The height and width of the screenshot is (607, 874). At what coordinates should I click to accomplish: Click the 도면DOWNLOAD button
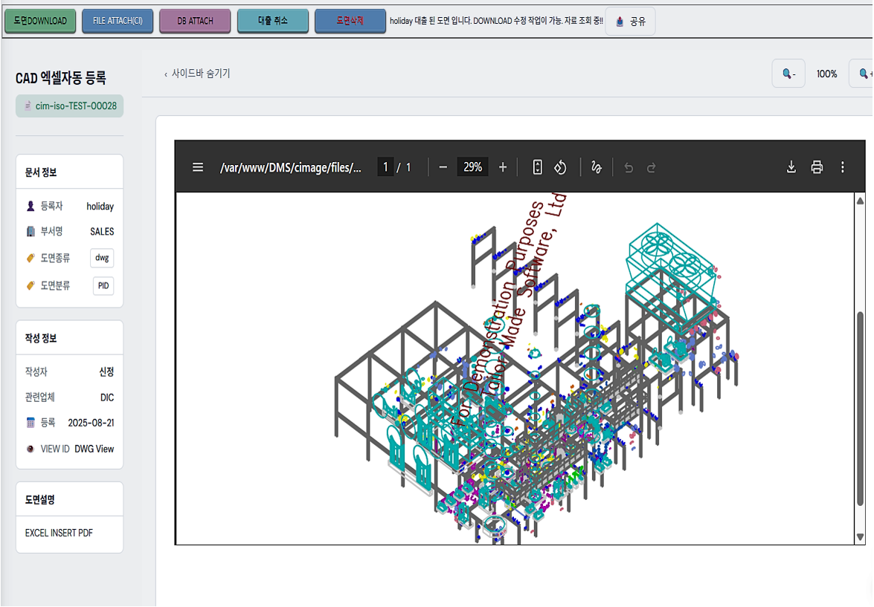pos(40,21)
